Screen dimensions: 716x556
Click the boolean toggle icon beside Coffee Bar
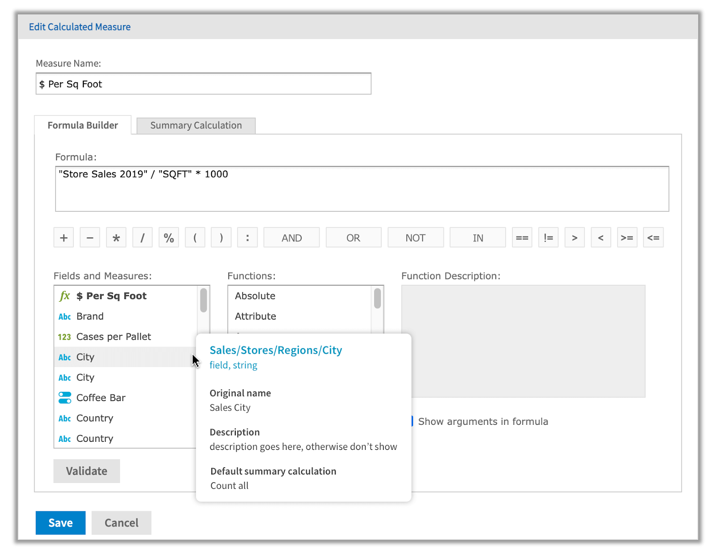tap(65, 398)
